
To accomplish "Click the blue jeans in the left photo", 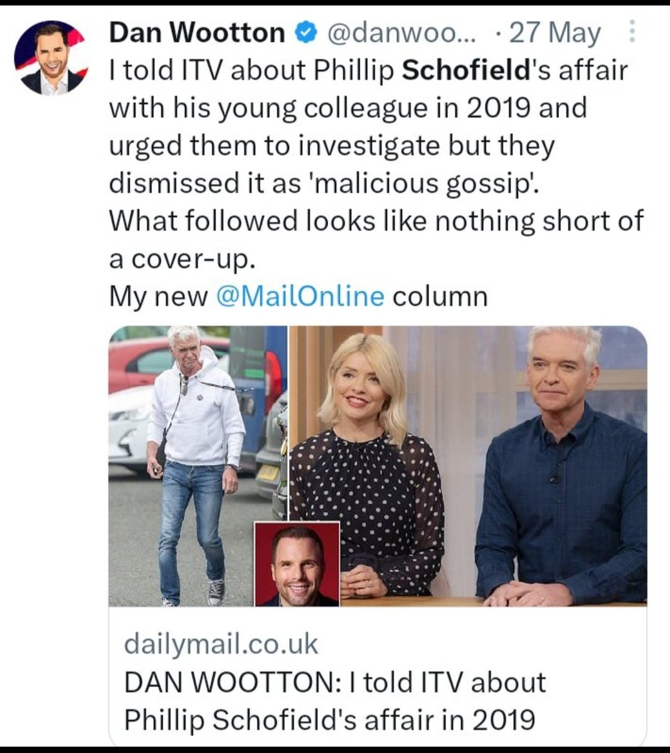I will pos(191,528).
